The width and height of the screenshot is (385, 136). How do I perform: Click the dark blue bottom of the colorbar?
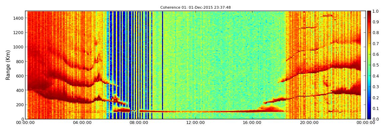(x=369, y=116)
